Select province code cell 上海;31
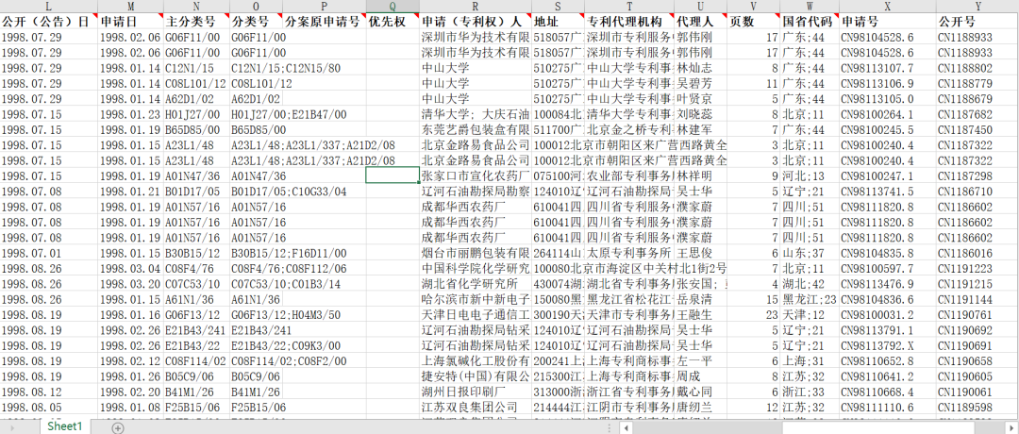The width and height of the screenshot is (1019, 434). coord(810,360)
